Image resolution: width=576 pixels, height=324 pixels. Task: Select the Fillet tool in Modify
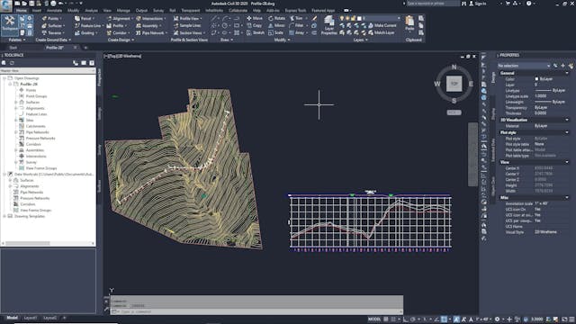297,26
